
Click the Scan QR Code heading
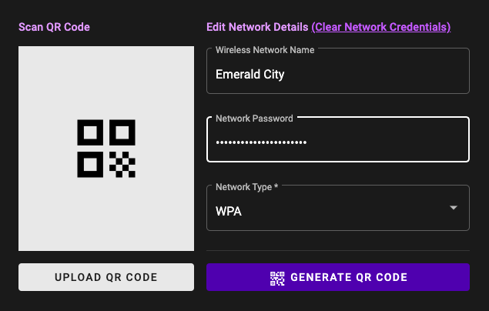(54, 27)
